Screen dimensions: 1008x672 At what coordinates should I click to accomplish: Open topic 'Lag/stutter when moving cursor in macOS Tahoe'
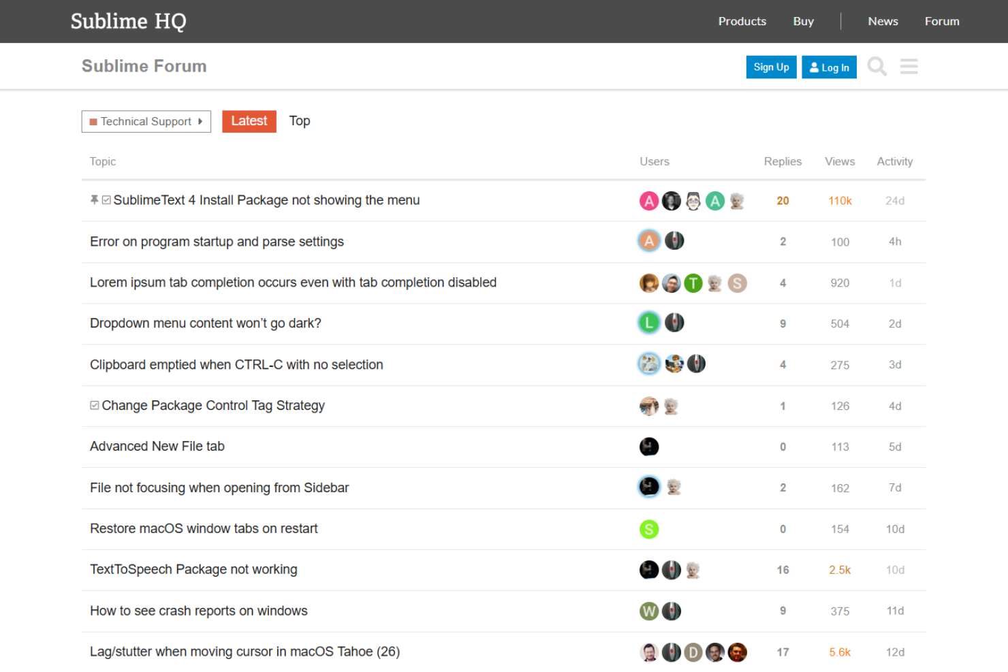pos(245,652)
